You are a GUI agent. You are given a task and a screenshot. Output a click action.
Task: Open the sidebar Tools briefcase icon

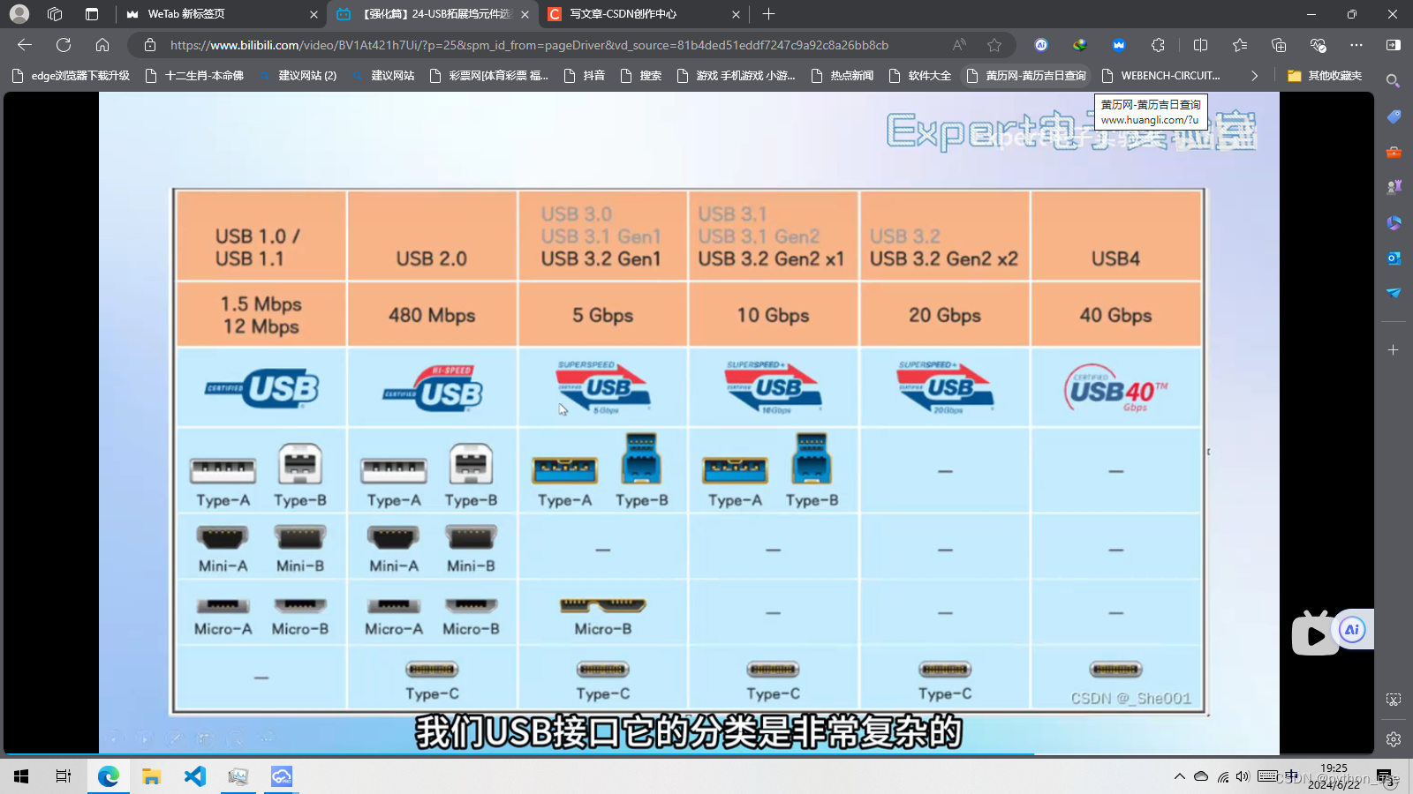pyautogui.click(x=1394, y=152)
